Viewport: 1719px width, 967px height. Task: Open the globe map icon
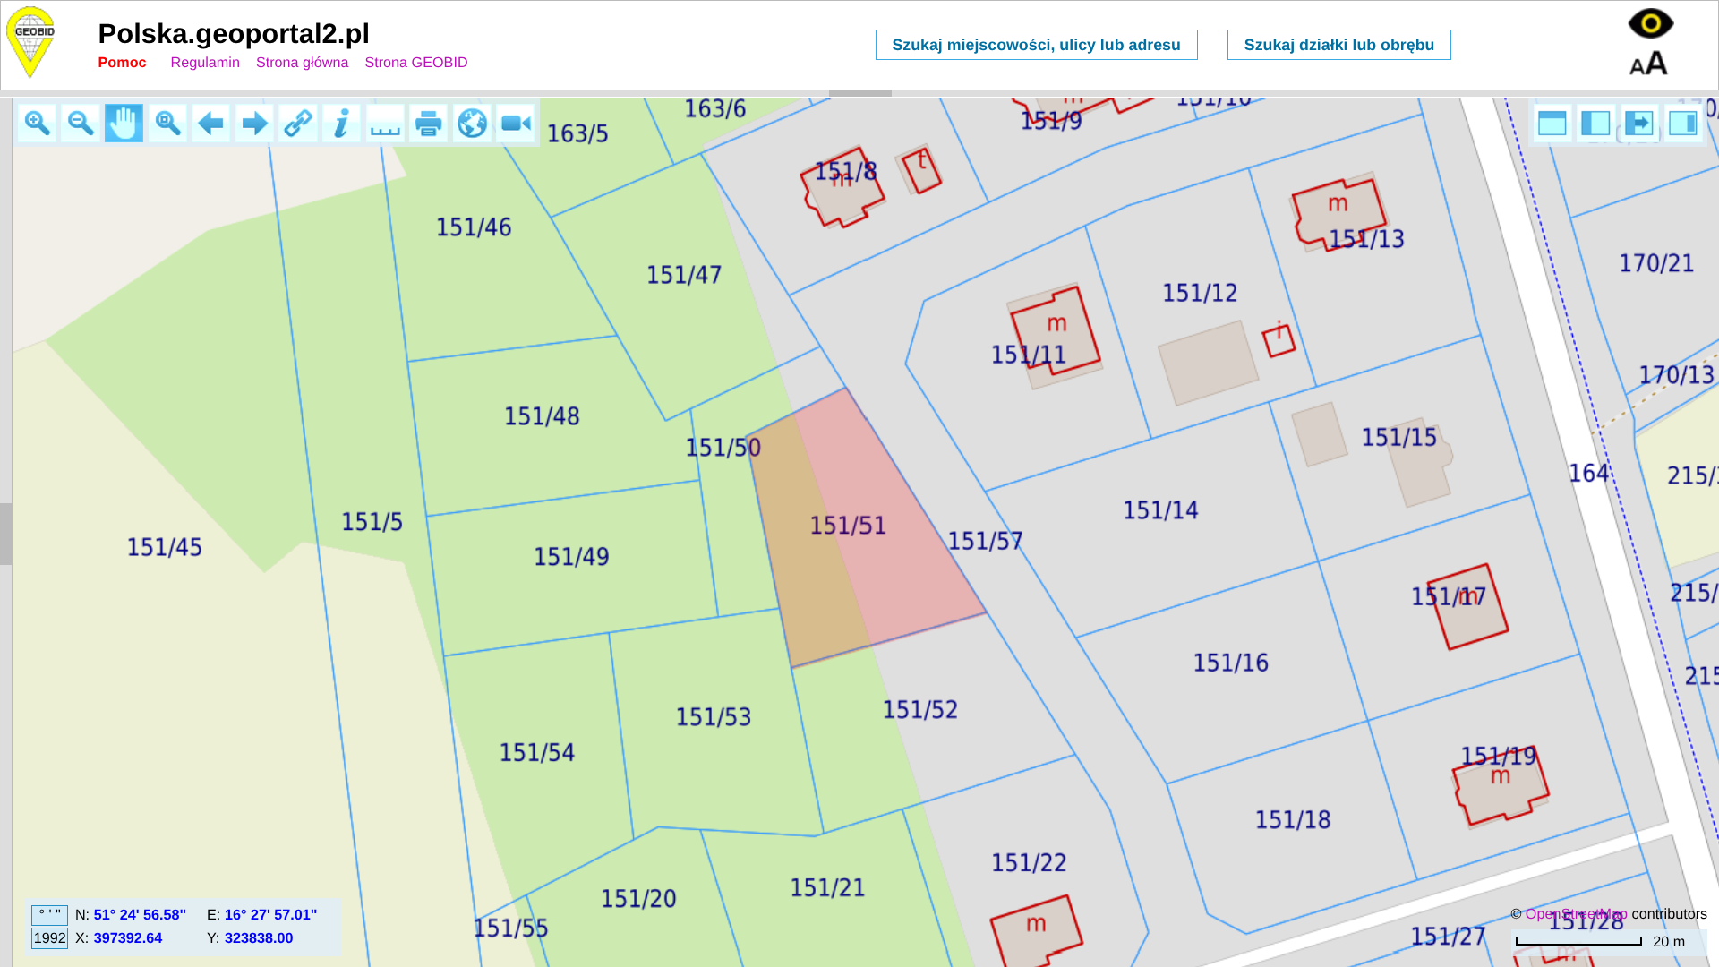point(472,123)
